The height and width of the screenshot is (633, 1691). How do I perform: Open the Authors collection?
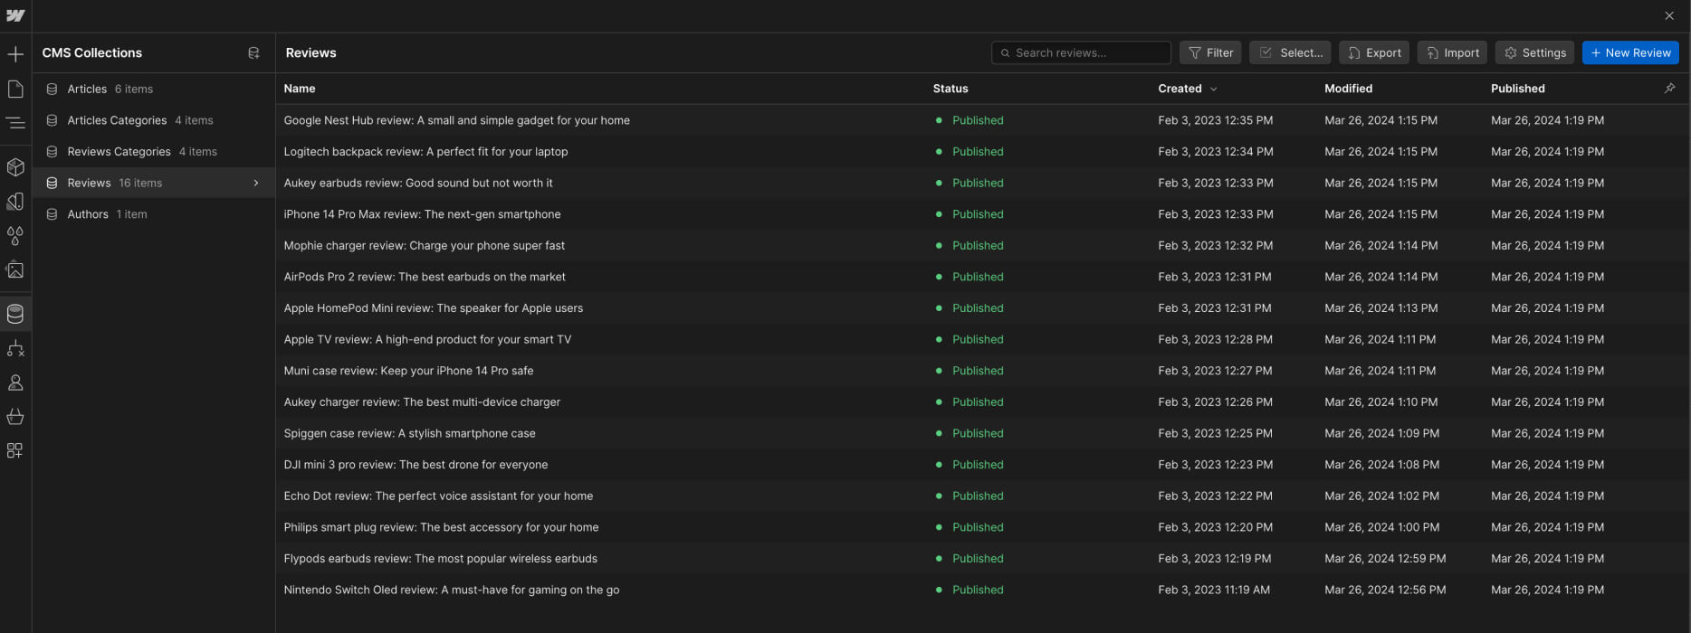pos(154,214)
